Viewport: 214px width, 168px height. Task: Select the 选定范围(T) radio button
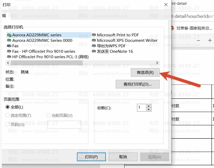pyautogui.click(x=8, y=115)
